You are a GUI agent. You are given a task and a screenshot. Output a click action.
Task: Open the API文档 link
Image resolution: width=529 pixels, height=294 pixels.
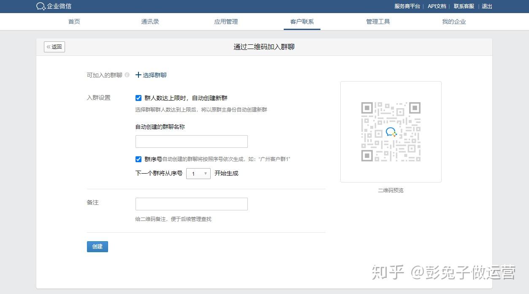coord(437,6)
